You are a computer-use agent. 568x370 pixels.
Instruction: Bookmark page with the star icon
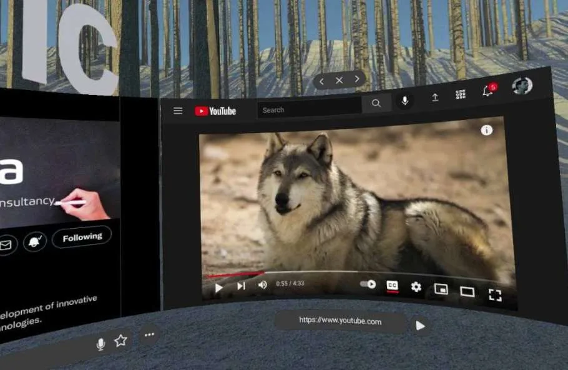tap(120, 340)
